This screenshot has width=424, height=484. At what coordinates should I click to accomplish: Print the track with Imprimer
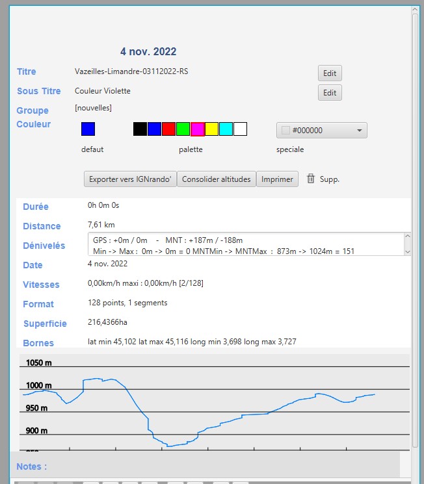click(x=277, y=179)
